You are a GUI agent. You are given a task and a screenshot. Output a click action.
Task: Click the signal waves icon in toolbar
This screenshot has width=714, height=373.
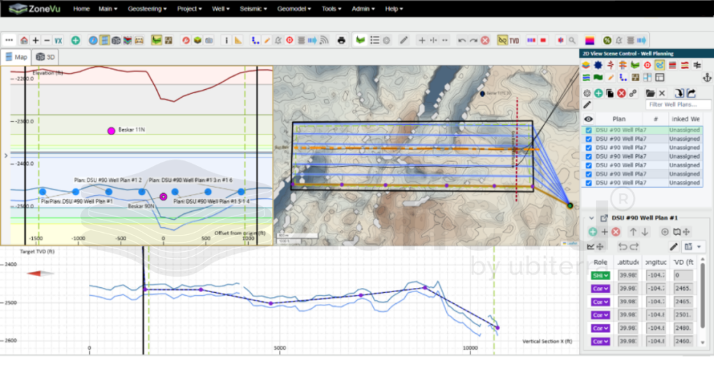(324, 40)
